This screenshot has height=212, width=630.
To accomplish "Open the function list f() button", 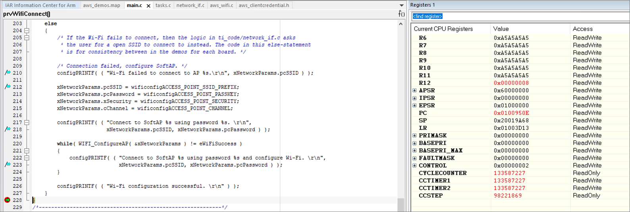I will coord(401,14).
